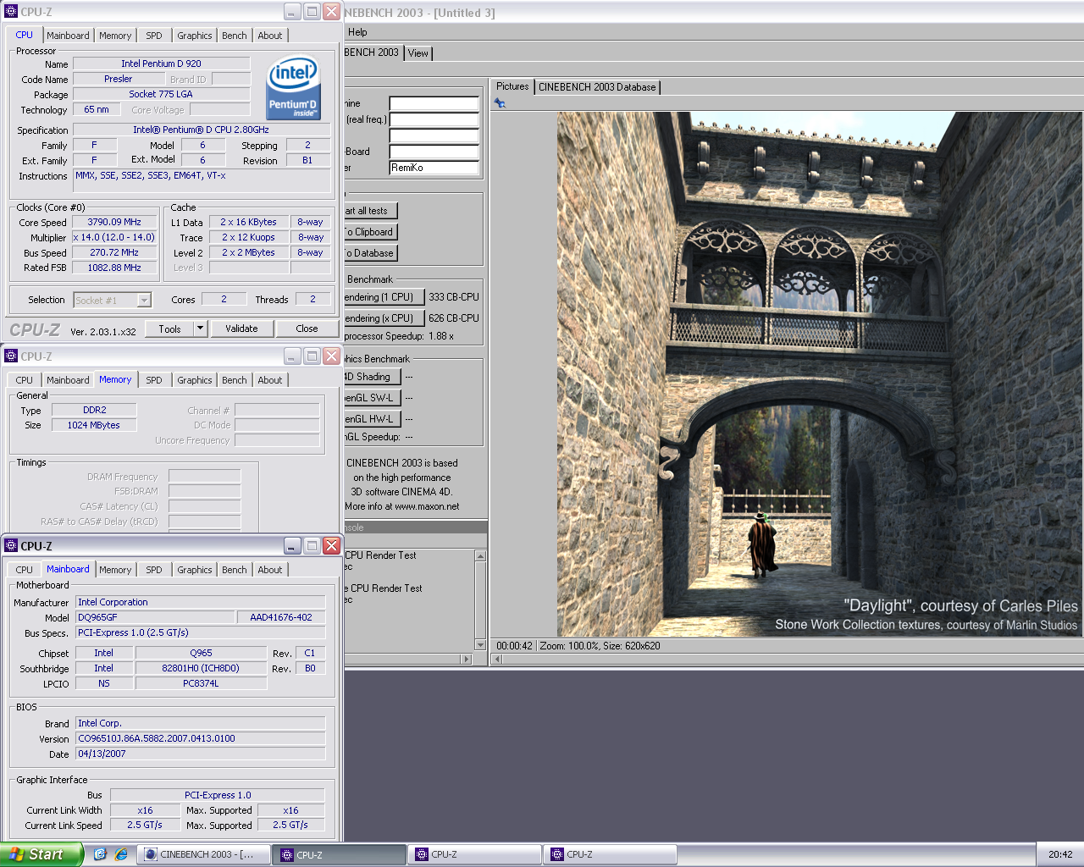The image size is (1084, 867).
Task: Click title bar icon of CPU-Z processor window
Action: [11, 12]
